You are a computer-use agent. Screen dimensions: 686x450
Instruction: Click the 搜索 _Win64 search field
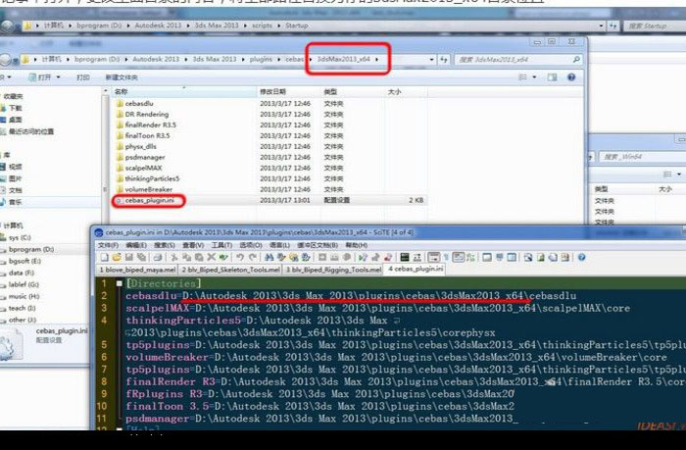tap(641, 157)
